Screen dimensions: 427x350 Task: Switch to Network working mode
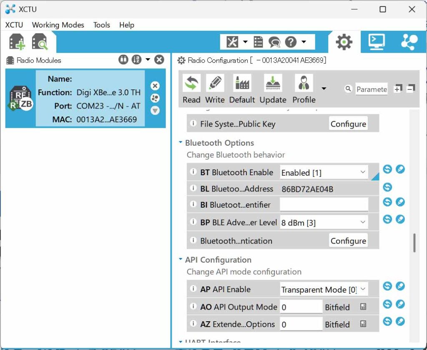click(x=409, y=42)
